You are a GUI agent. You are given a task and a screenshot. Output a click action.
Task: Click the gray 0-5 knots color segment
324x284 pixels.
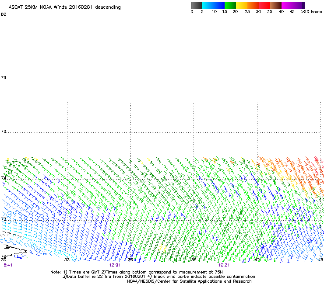[x=196, y=5]
